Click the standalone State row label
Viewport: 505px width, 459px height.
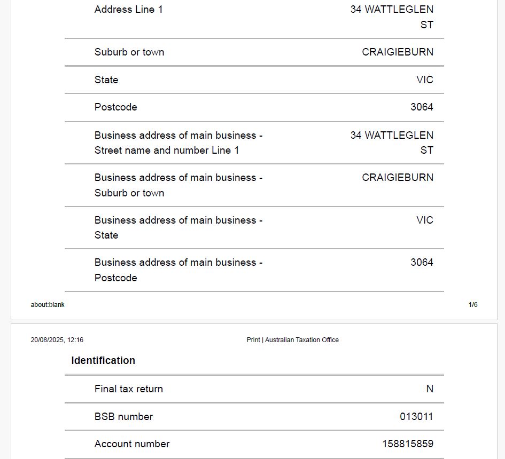pos(106,80)
